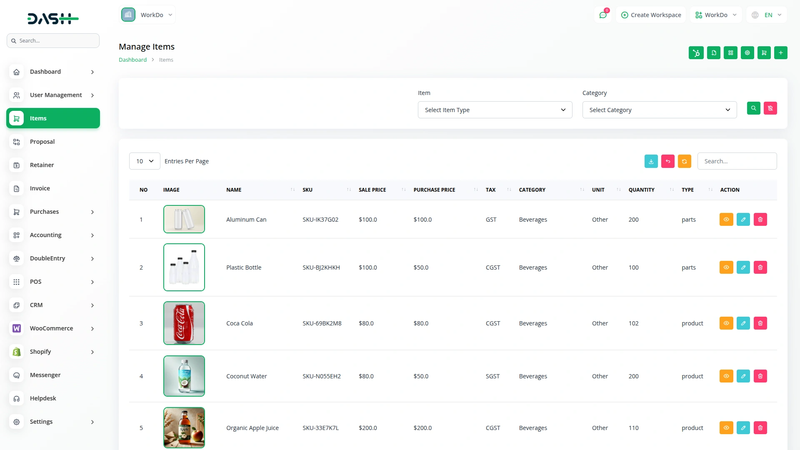This screenshot has height=450, width=800.
Task: Open the Select Category dropdown
Action: [x=659, y=110]
